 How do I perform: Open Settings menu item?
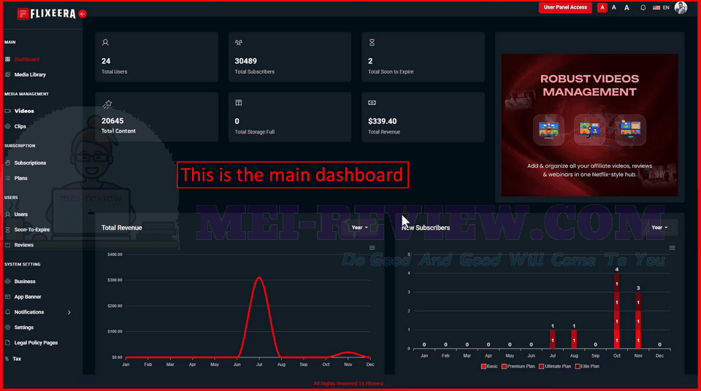click(x=23, y=328)
